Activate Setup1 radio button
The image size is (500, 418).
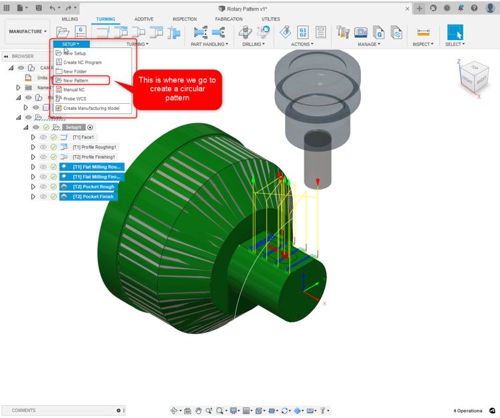point(90,127)
